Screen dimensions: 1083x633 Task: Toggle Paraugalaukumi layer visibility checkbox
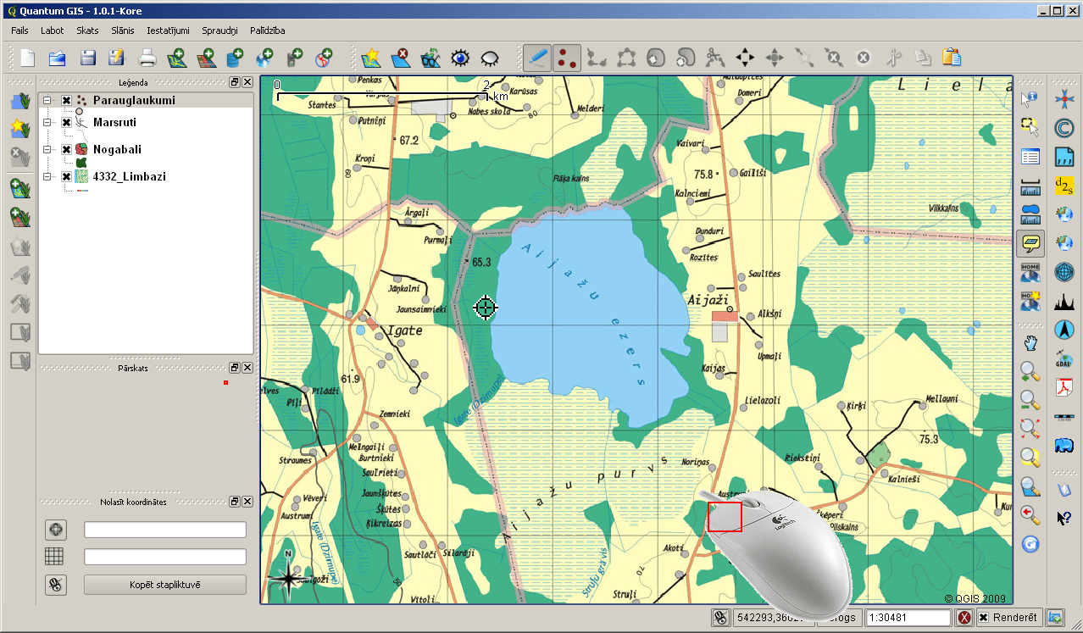click(66, 100)
